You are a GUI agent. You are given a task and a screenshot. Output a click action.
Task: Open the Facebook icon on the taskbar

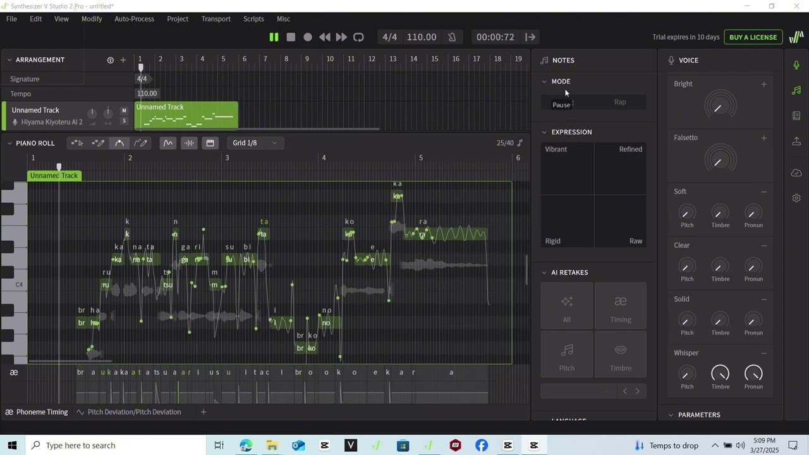click(x=482, y=446)
